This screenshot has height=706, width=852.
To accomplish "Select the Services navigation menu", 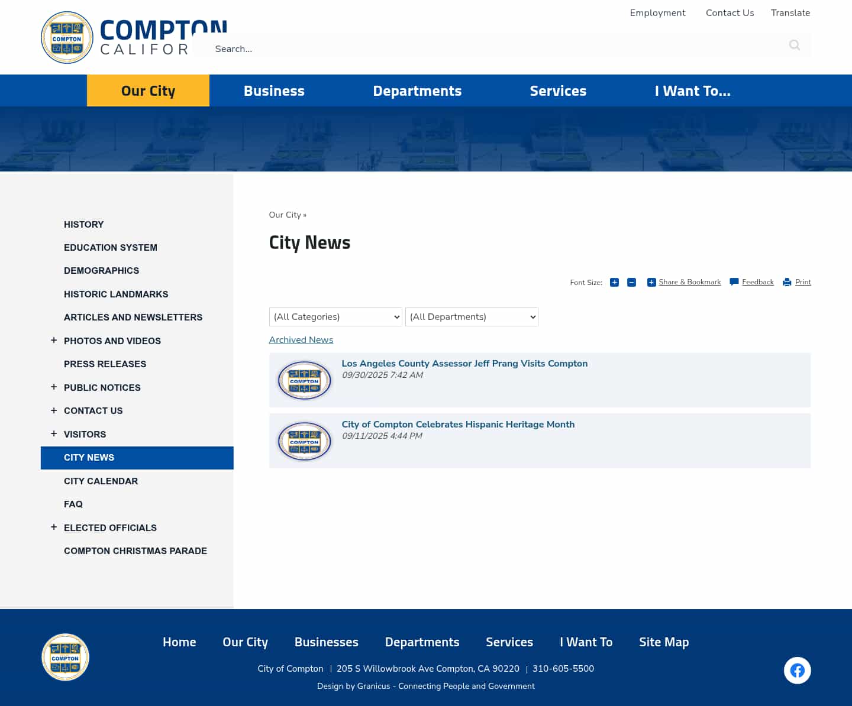I will pos(558,90).
